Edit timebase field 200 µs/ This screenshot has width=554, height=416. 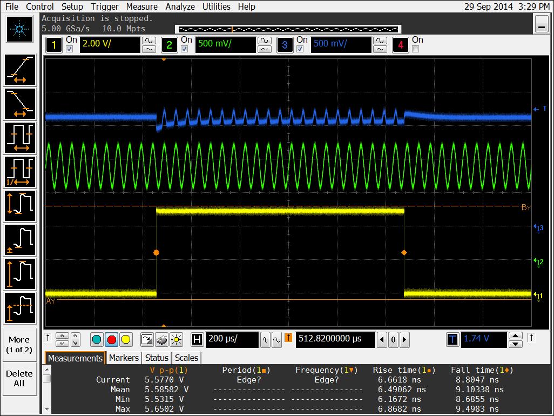pos(232,340)
